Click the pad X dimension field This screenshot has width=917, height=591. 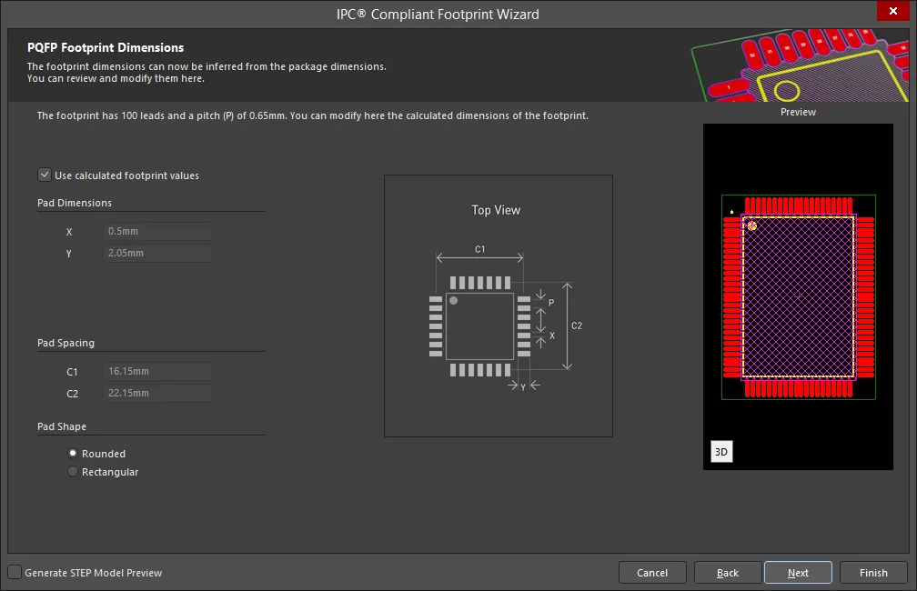tap(158, 231)
